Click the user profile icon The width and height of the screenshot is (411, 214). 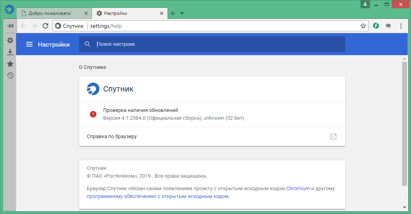point(365,4)
